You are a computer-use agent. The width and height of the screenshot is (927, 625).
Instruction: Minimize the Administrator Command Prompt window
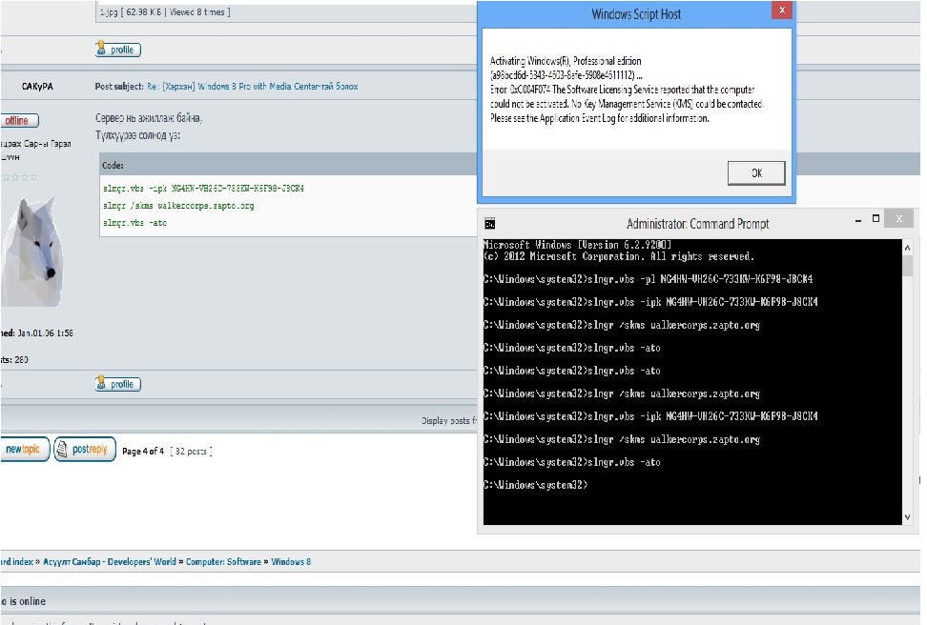[854, 220]
